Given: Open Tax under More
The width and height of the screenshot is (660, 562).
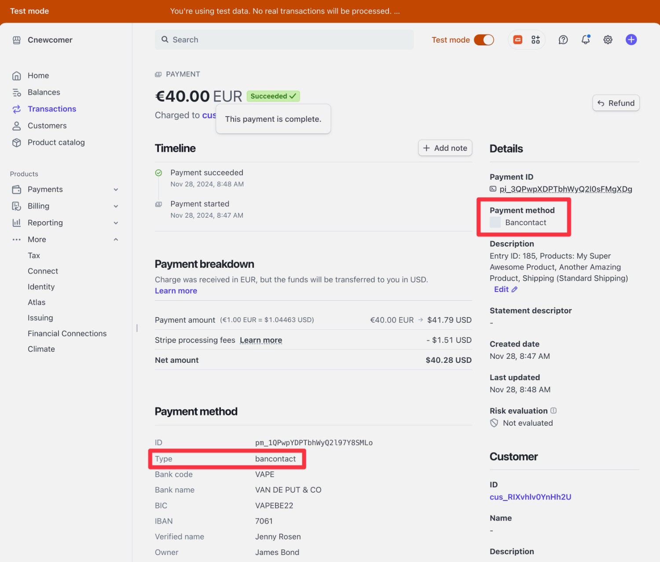Looking at the screenshot, I should [x=34, y=255].
